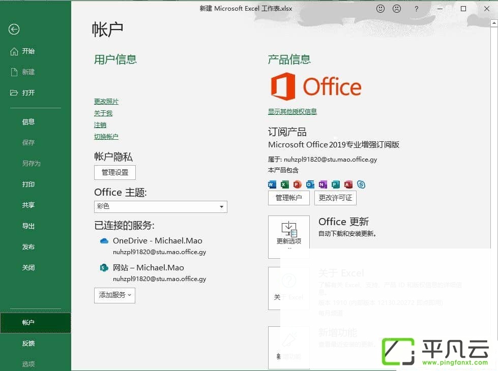
Task: Click the 显示其他授权信息 link
Action: [292, 112]
